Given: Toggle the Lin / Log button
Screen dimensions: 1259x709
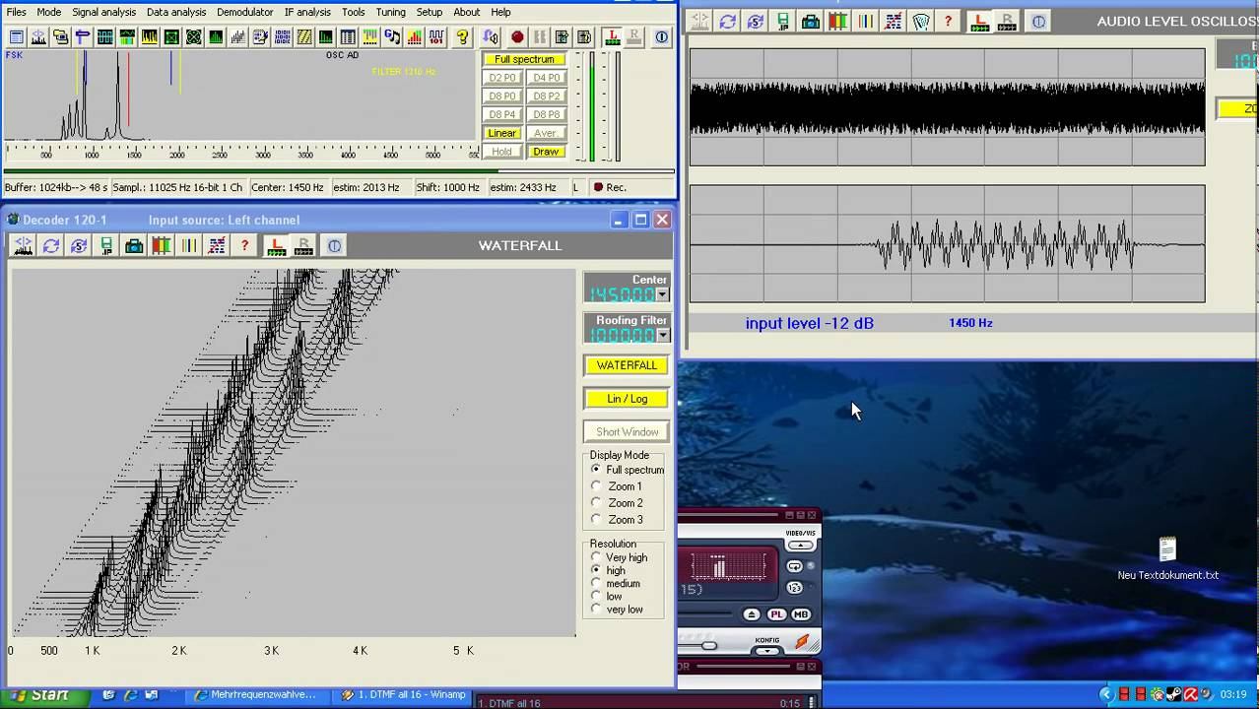Looking at the screenshot, I should coord(627,399).
